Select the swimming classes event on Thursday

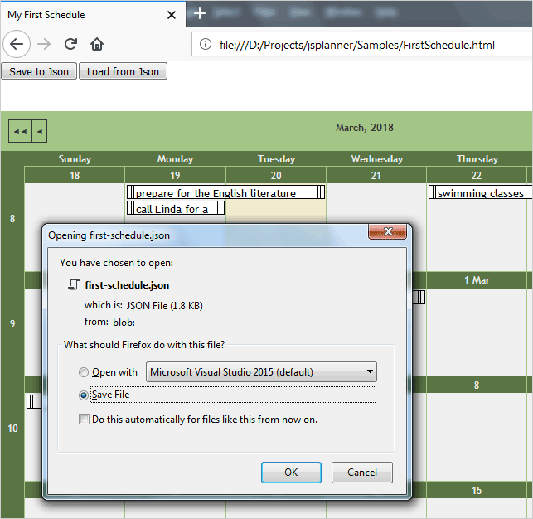[x=480, y=193]
